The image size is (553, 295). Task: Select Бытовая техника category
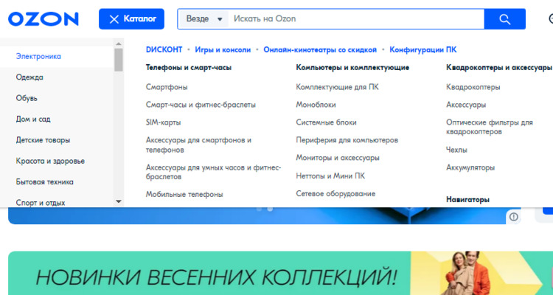[45, 182]
